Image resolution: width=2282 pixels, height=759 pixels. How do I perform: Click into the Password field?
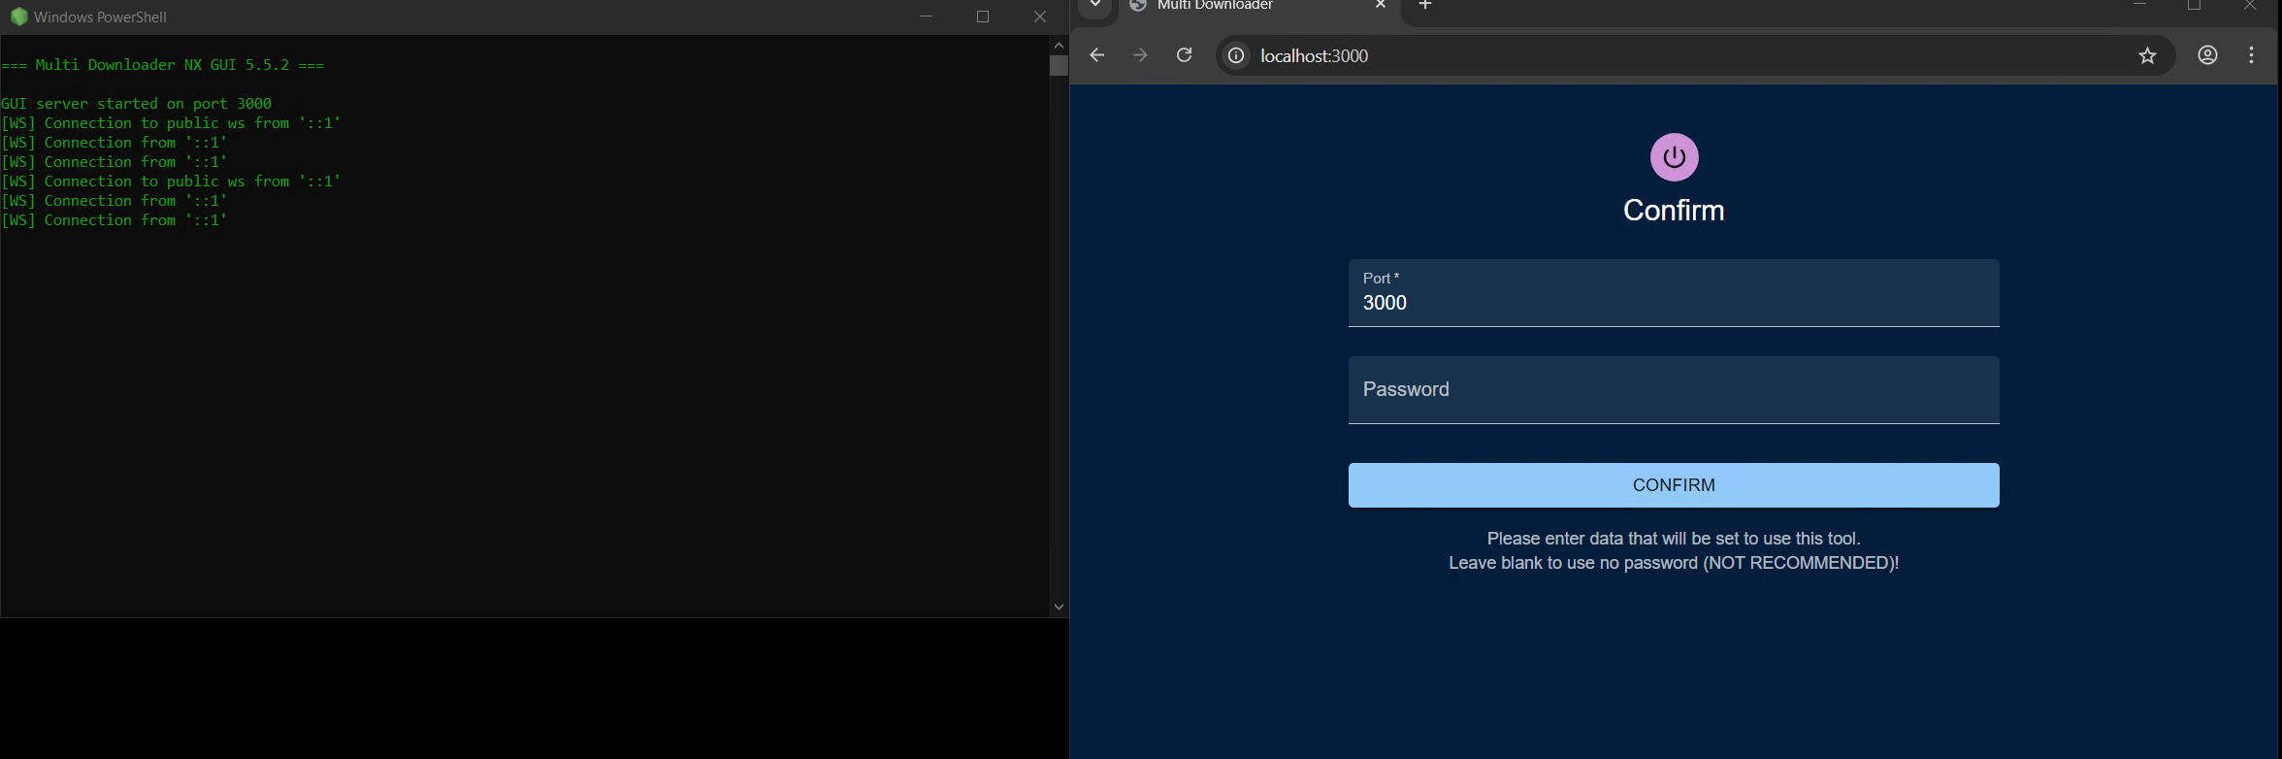[x=1673, y=390]
